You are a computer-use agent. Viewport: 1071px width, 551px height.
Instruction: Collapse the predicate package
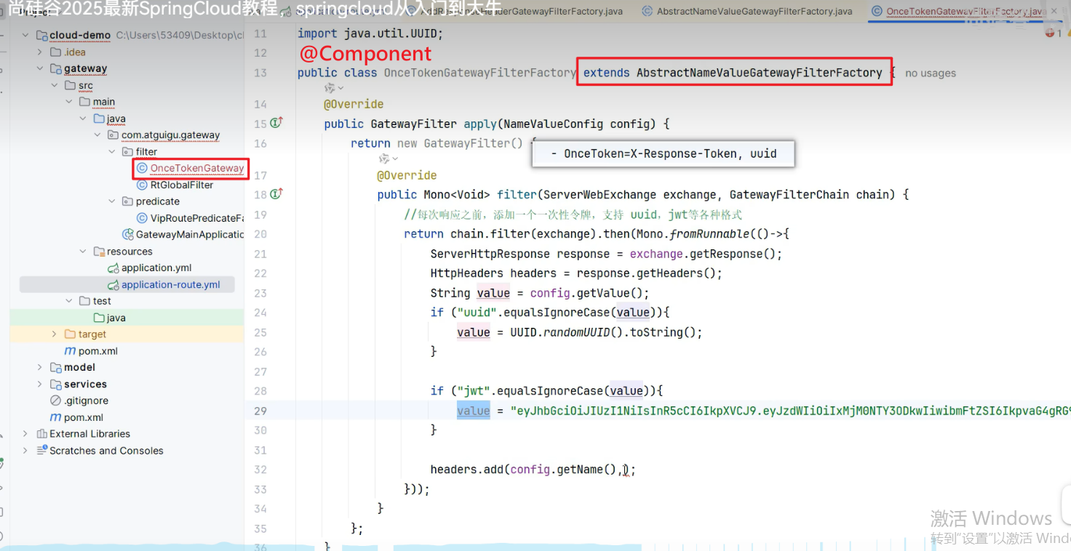tap(111, 201)
